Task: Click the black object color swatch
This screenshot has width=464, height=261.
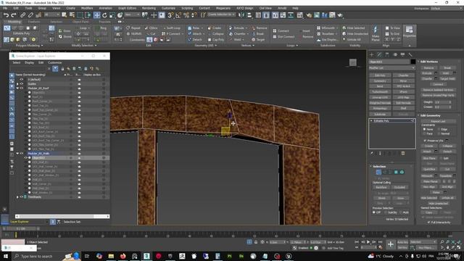Action: pos(413,62)
